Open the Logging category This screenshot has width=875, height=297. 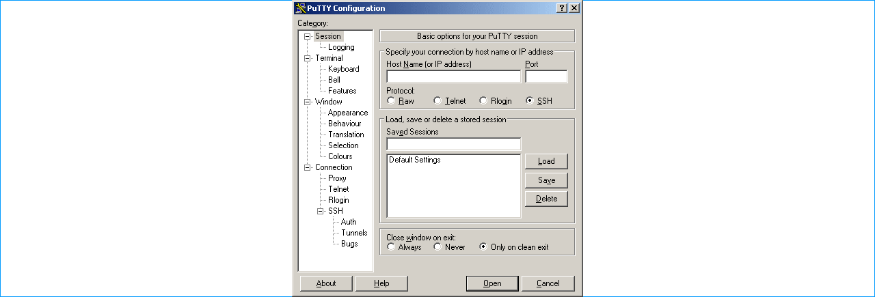[x=340, y=47]
